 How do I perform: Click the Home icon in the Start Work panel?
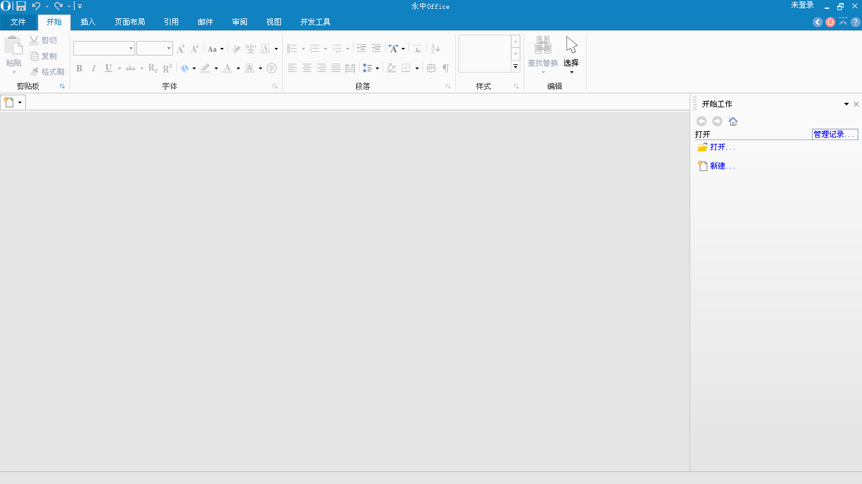[x=733, y=121]
